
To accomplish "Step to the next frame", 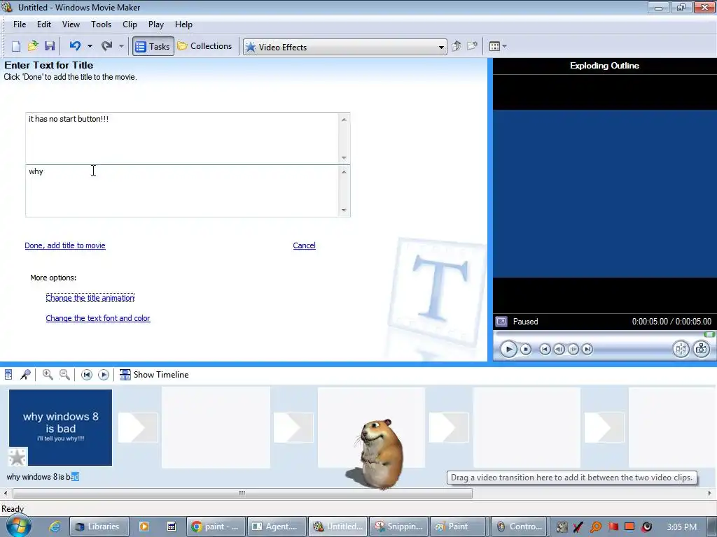I will click(573, 350).
